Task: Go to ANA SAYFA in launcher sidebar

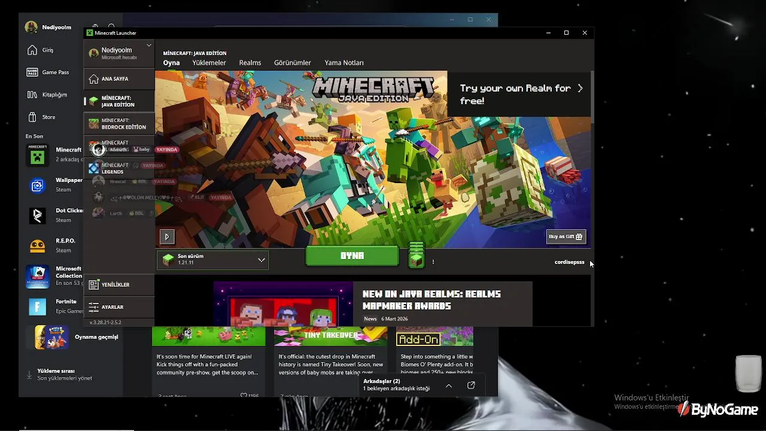Action: (119, 79)
